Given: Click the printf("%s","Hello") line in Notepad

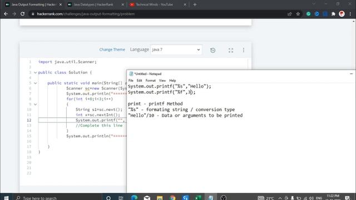Looking at the screenshot, I should 169,87.
